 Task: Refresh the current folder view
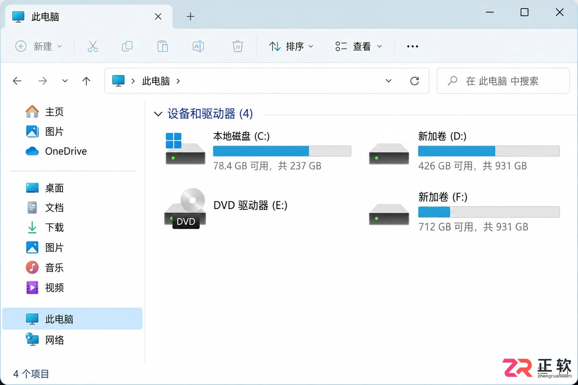tap(415, 81)
